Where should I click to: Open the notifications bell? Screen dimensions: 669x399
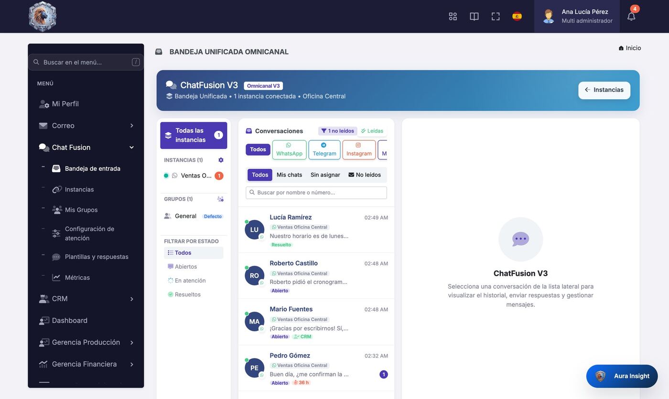(x=631, y=16)
